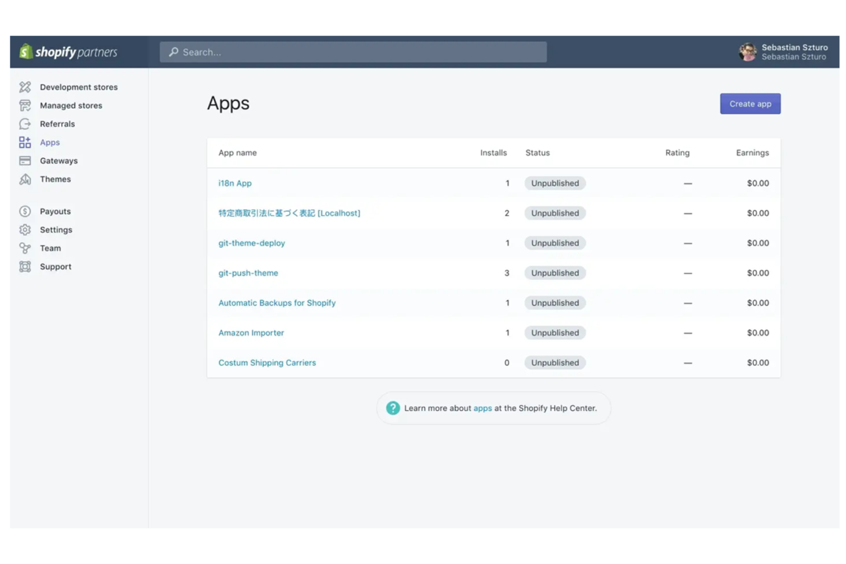Click the apps link in the help banner
Viewport: 846px width, 564px height.
[482, 408]
